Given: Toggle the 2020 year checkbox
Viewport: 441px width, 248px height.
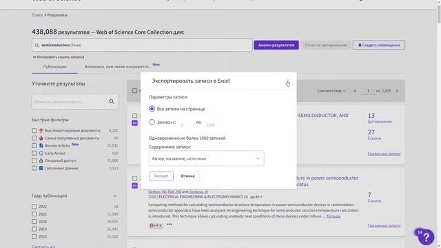Looking at the screenshot, I should click(34, 222).
